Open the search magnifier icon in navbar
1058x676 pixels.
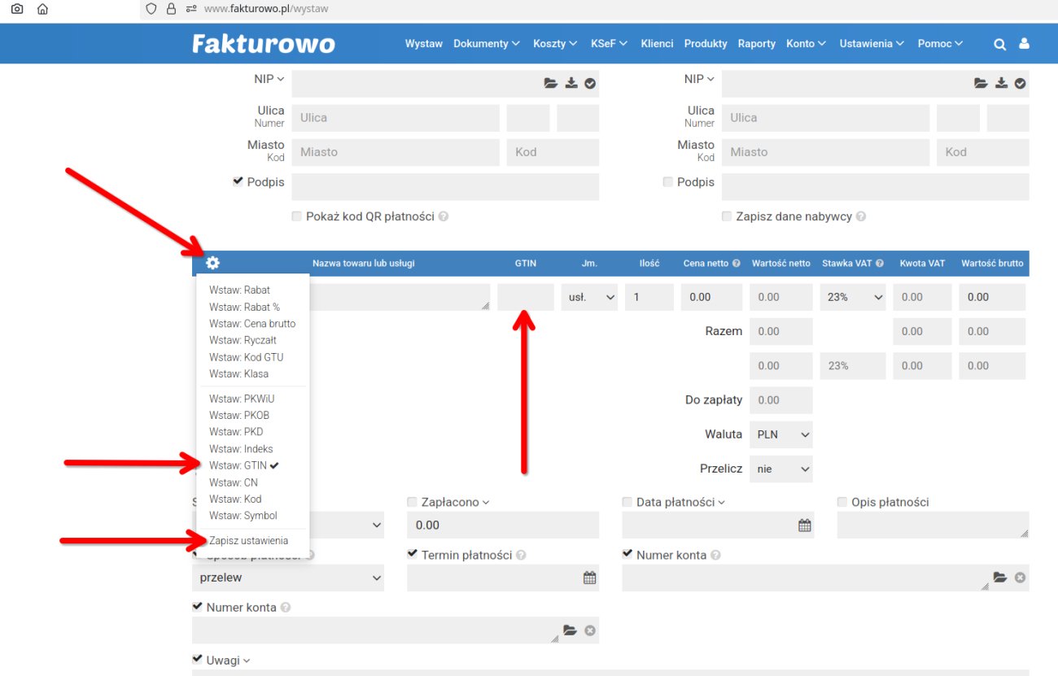coord(999,44)
